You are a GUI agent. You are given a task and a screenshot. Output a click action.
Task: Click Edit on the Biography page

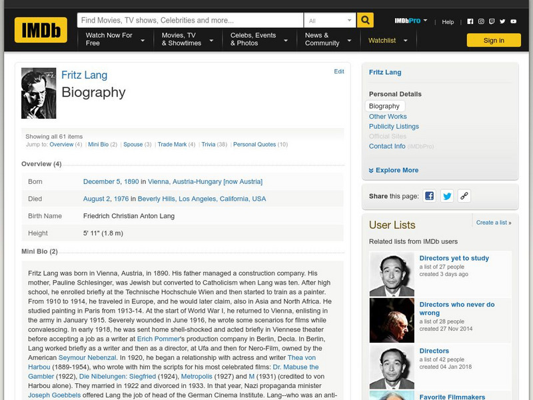[339, 71]
